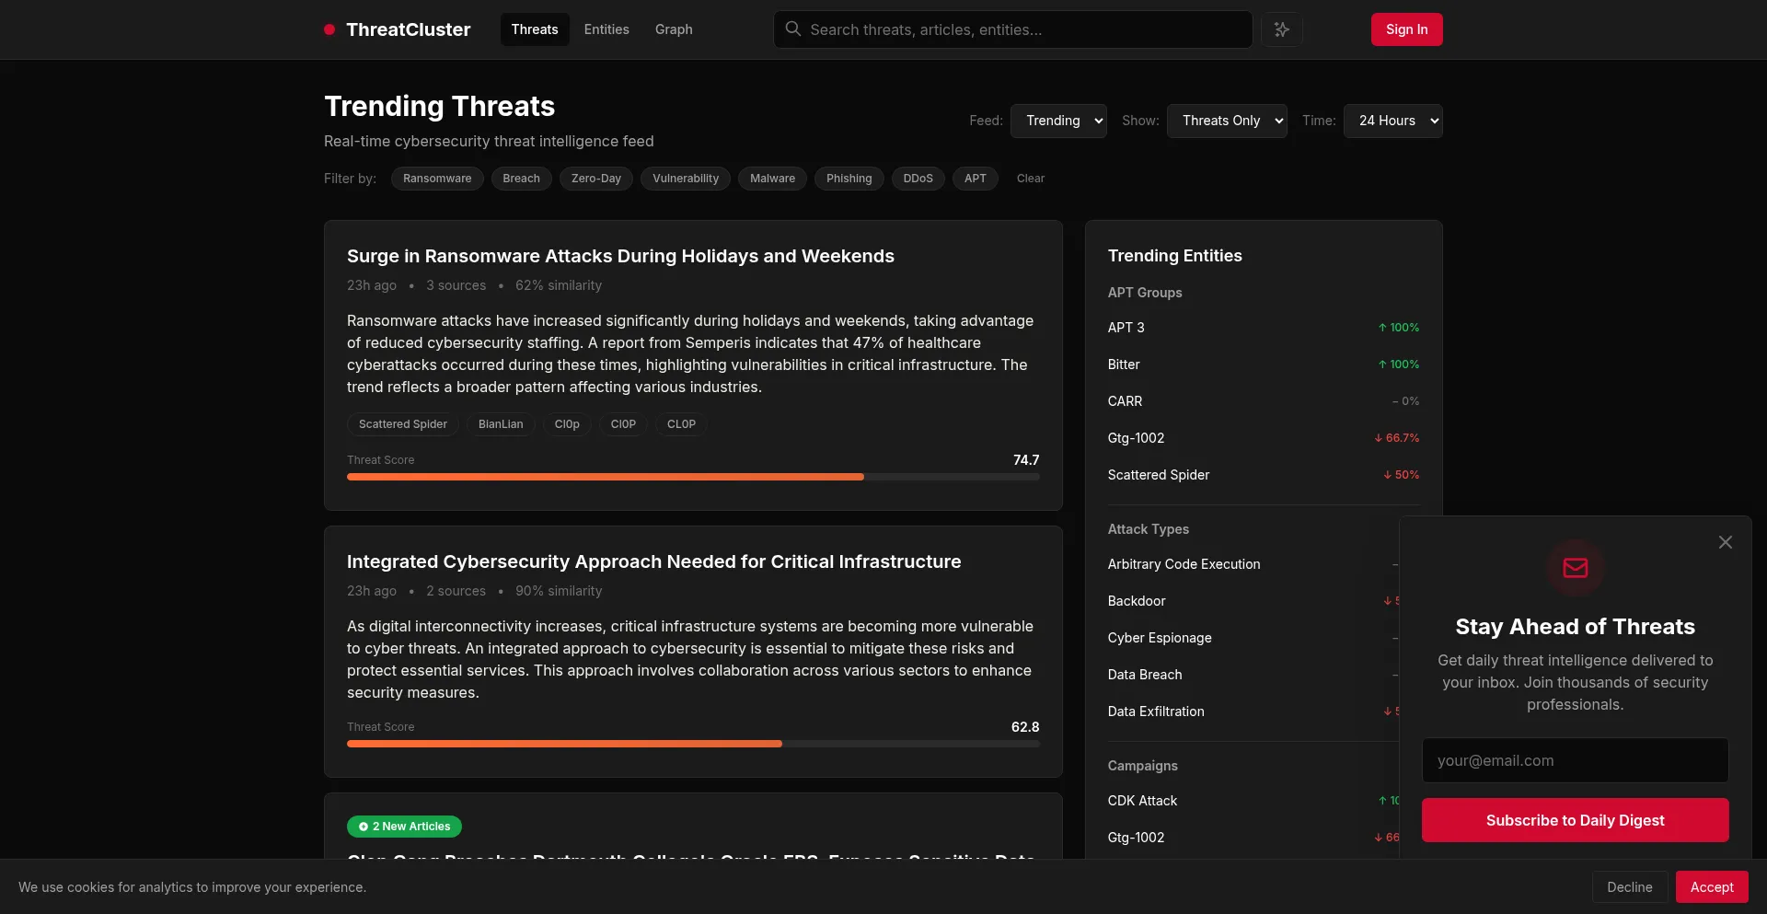The image size is (1767, 914).
Task: Toggle the Ransomware filter chip
Action: pyautogui.click(x=436, y=179)
